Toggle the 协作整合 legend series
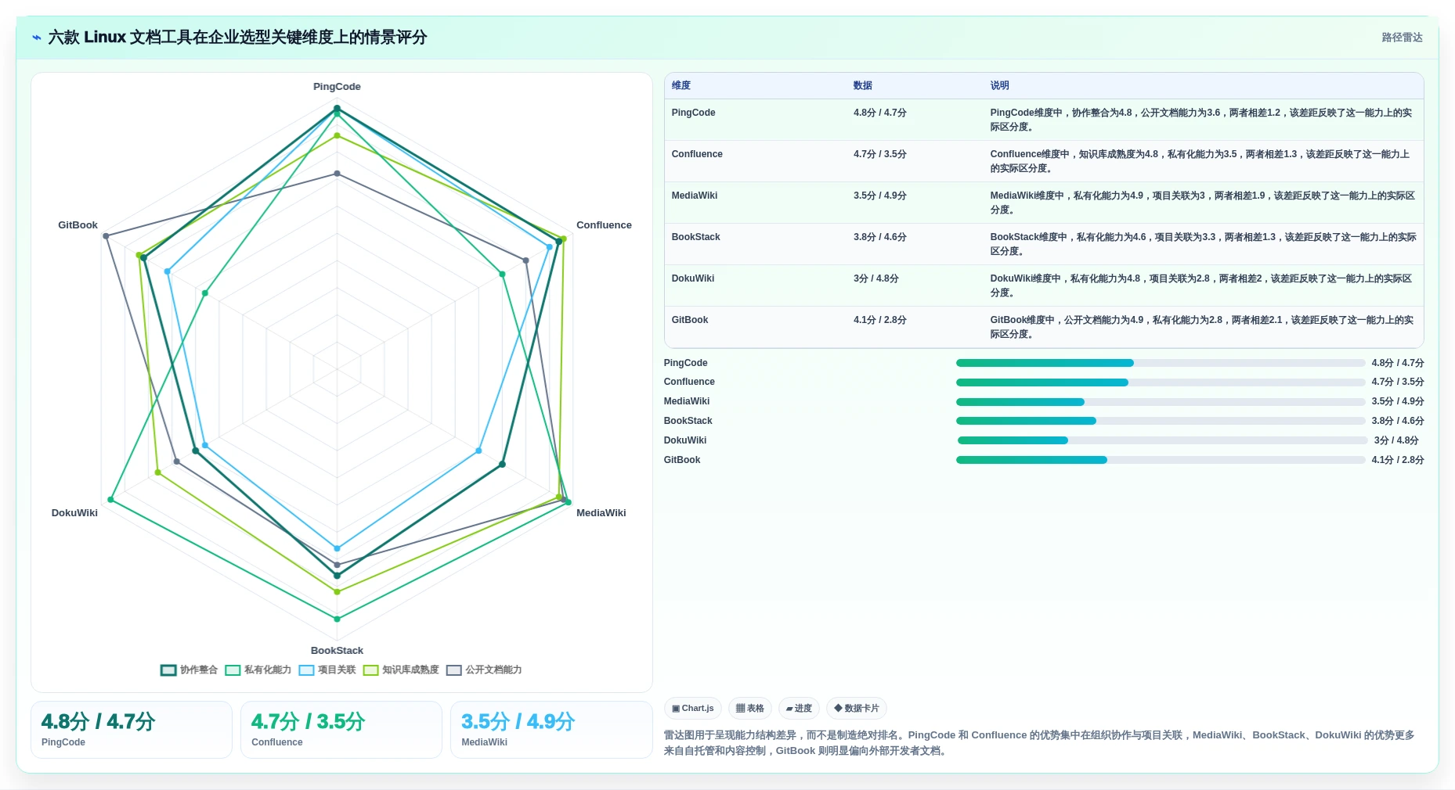Viewport: 1455px width, 790px height. [190, 670]
